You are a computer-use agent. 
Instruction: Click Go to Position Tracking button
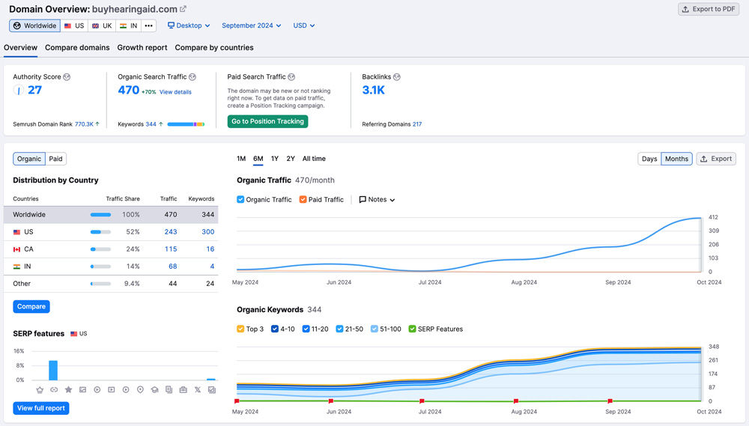[x=267, y=121]
